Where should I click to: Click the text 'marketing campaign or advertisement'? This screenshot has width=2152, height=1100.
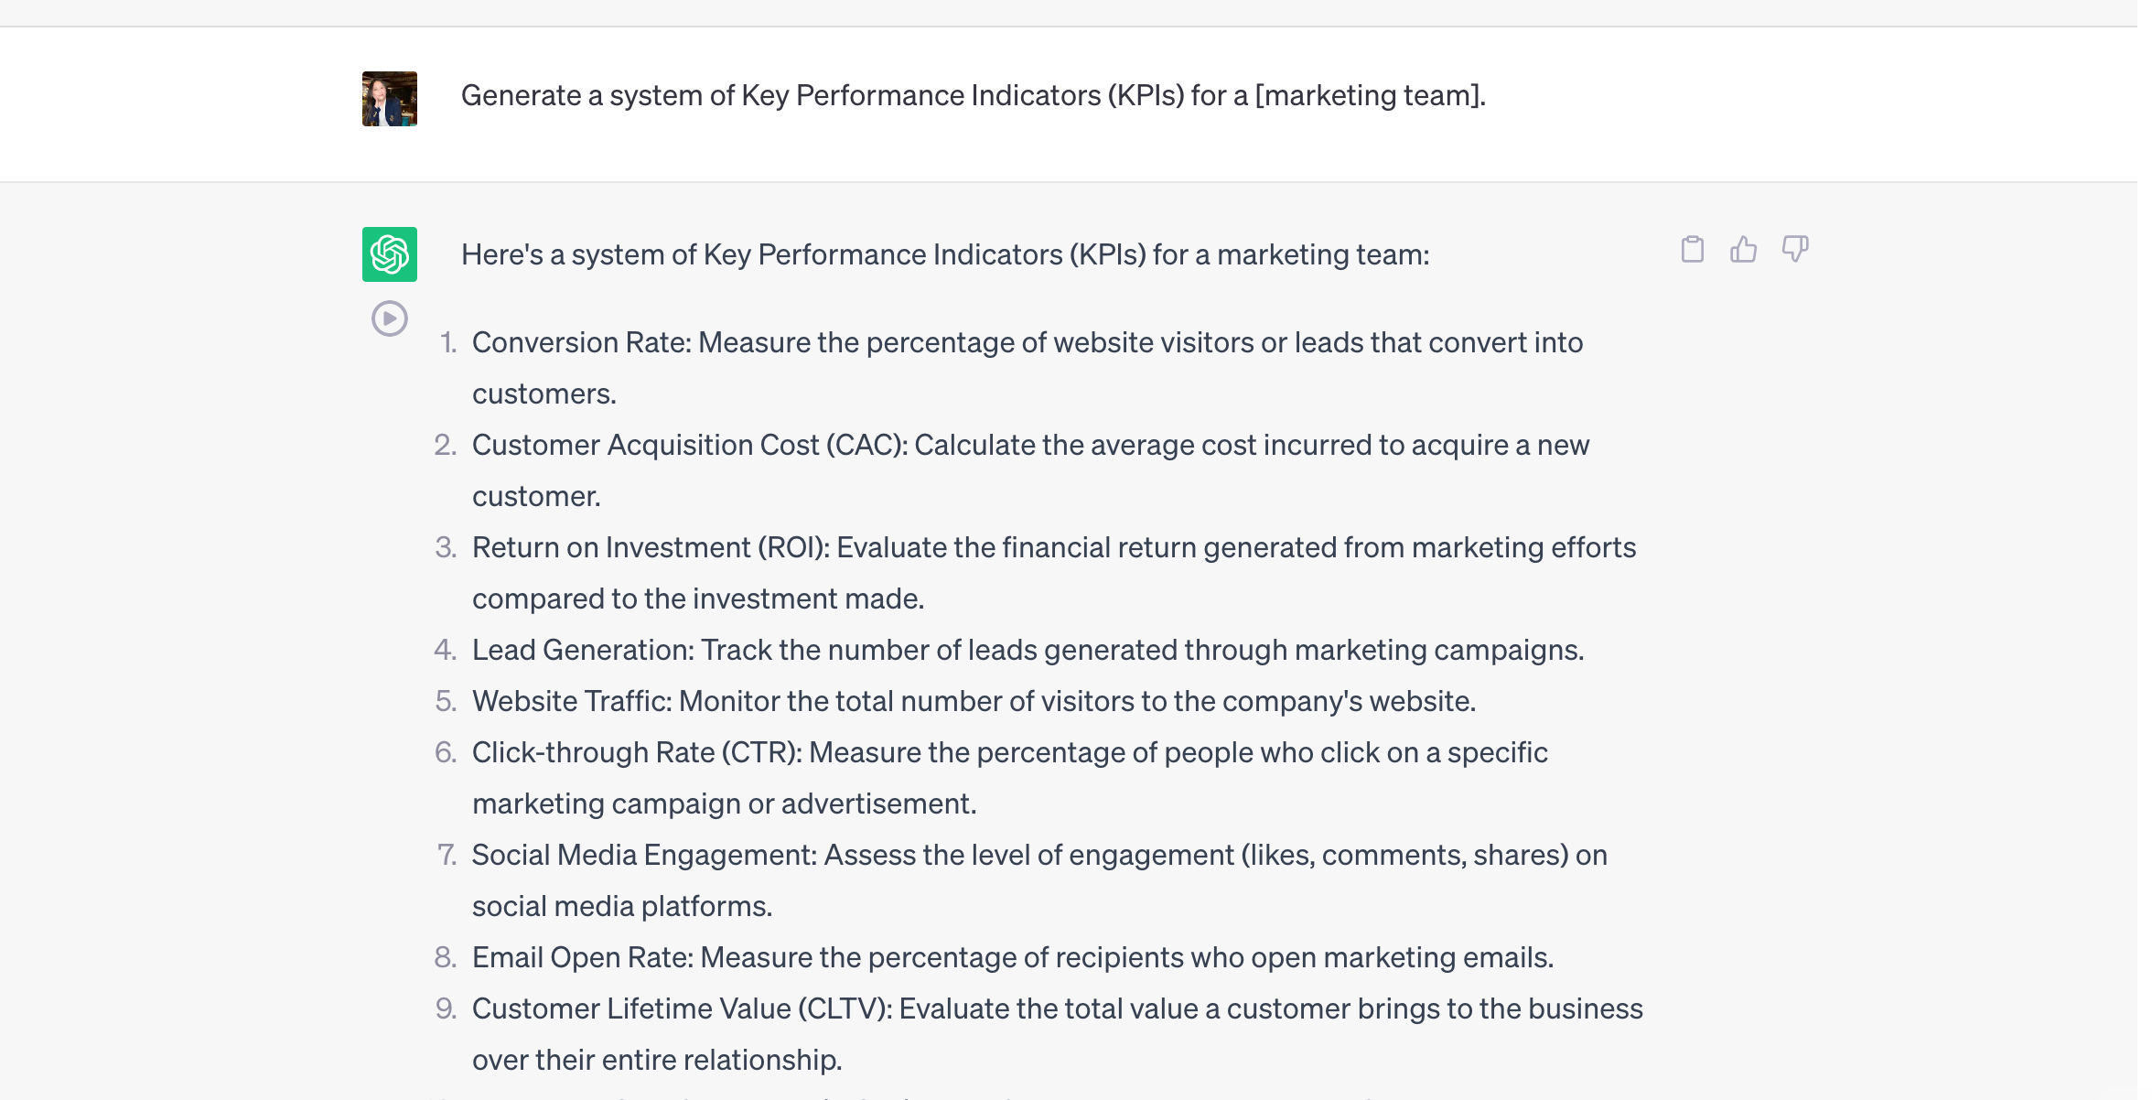pos(721,803)
